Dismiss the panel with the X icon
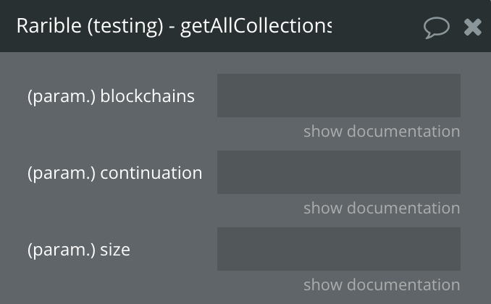Screen dimensions: 491x304 click(472, 27)
